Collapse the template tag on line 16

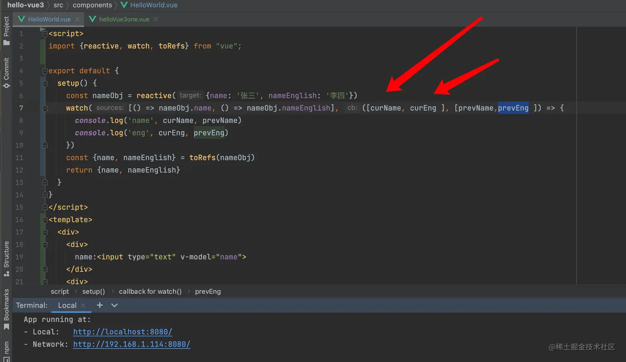tap(45, 220)
